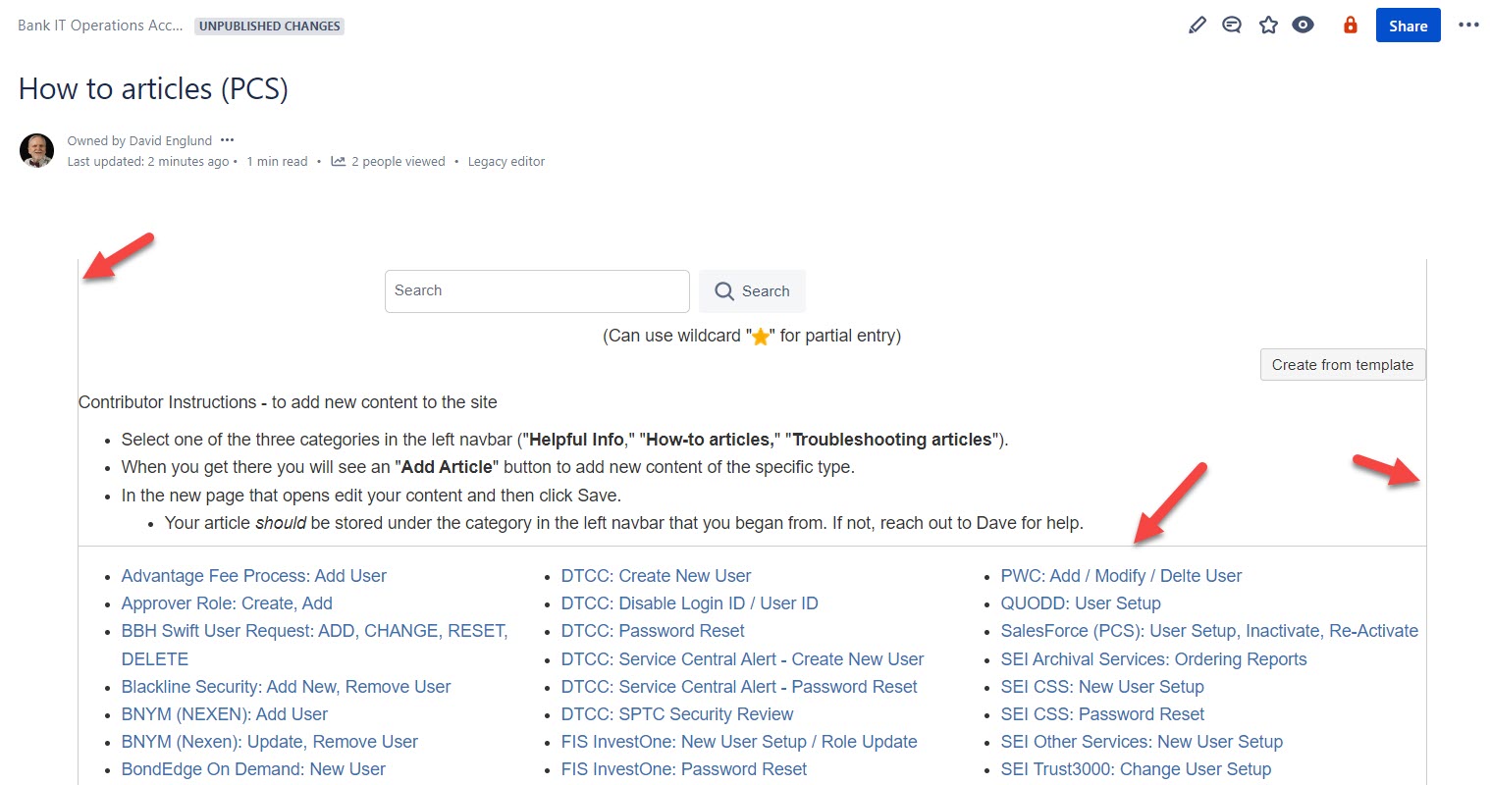Open SEI Trust3000: Change User Setup
The width and height of the screenshot is (1490, 785).
1136,769
